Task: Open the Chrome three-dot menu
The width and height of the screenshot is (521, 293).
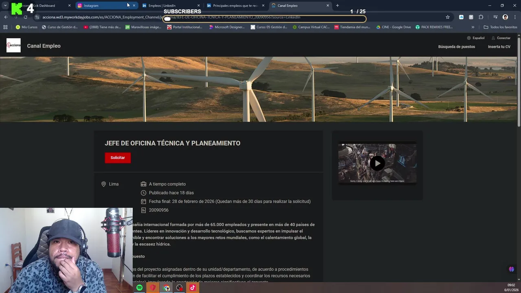Action: pyautogui.click(x=515, y=17)
